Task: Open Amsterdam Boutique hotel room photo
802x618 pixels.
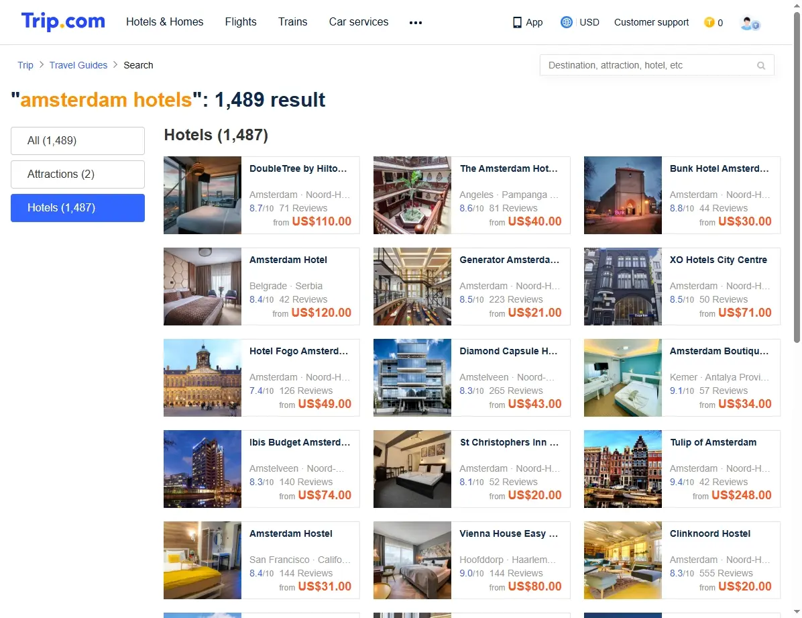Action: [622, 377]
